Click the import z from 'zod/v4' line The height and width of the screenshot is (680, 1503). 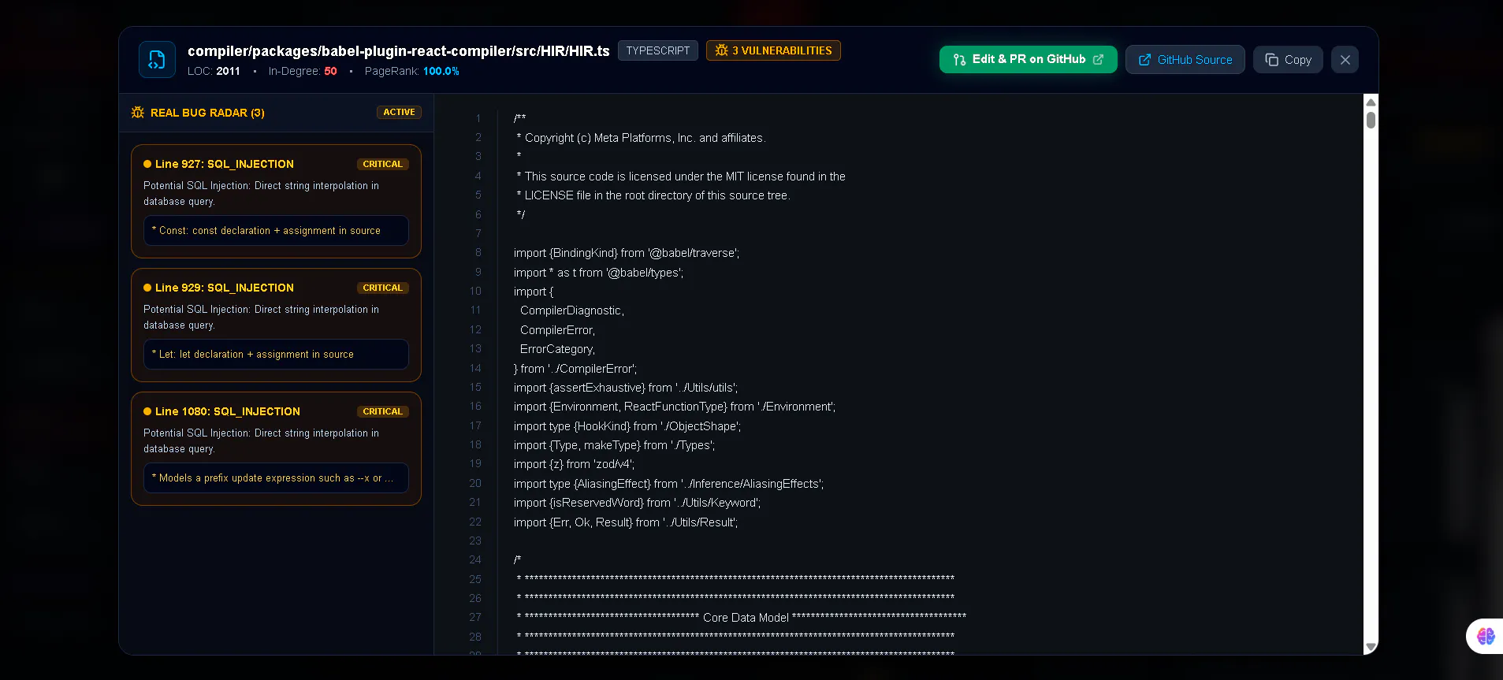click(574, 464)
